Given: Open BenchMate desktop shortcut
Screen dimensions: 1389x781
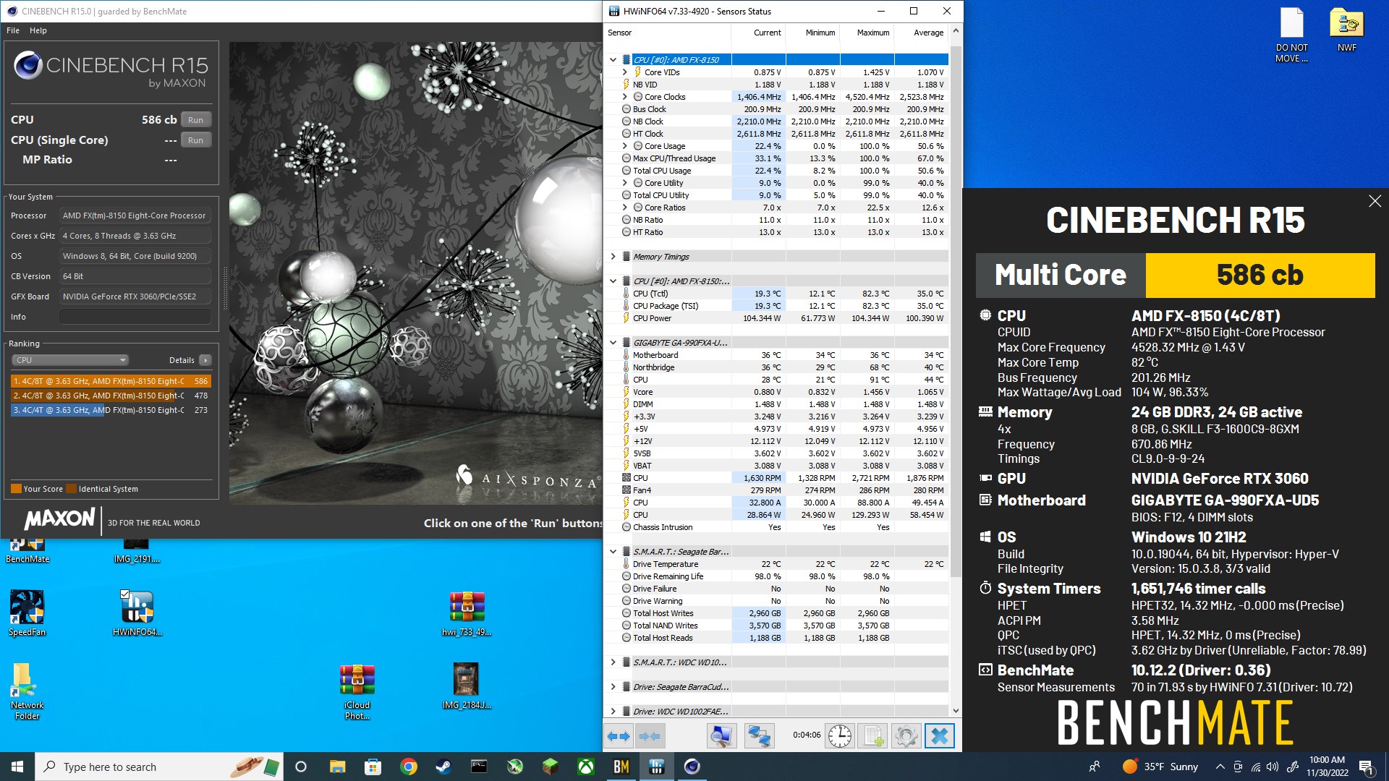Looking at the screenshot, I should point(27,551).
